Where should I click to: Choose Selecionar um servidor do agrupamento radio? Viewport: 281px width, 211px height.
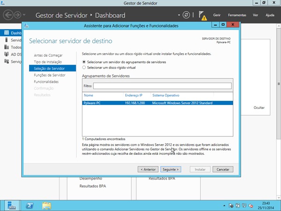(84, 62)
